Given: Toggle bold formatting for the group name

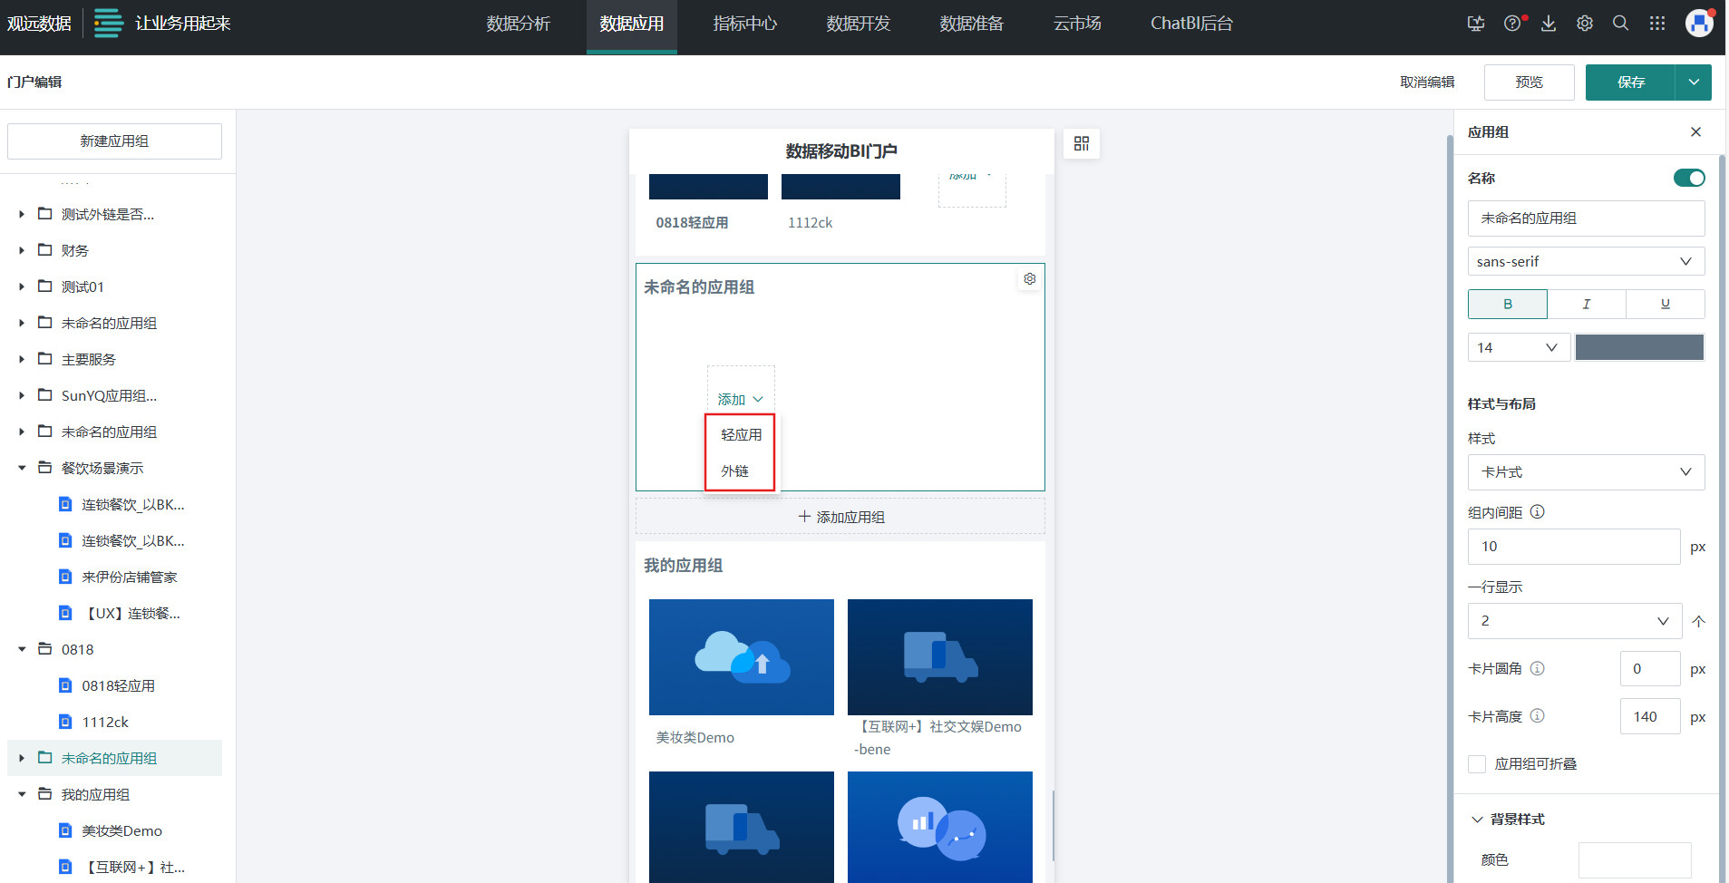Looking at the screenshot, I should pos(1507,304).
